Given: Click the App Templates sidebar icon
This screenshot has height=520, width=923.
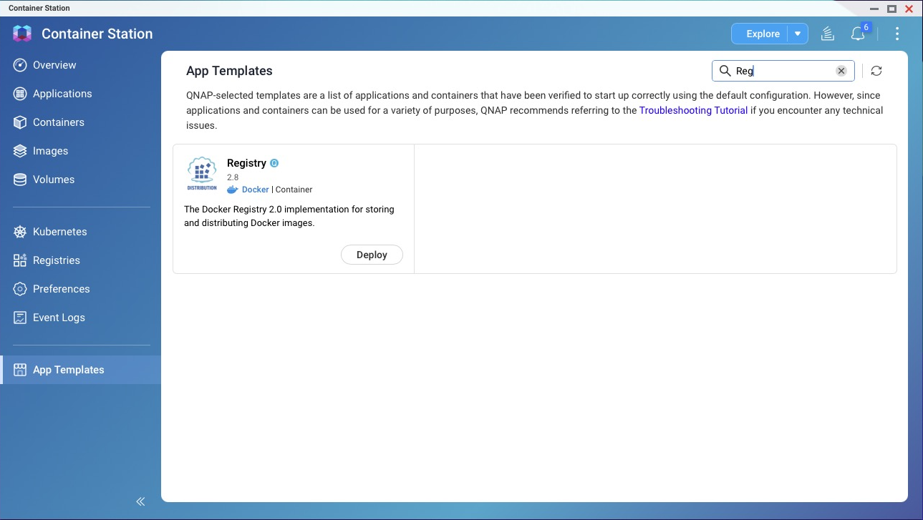Looking at the screenshot, I should (x=20, y=370).
